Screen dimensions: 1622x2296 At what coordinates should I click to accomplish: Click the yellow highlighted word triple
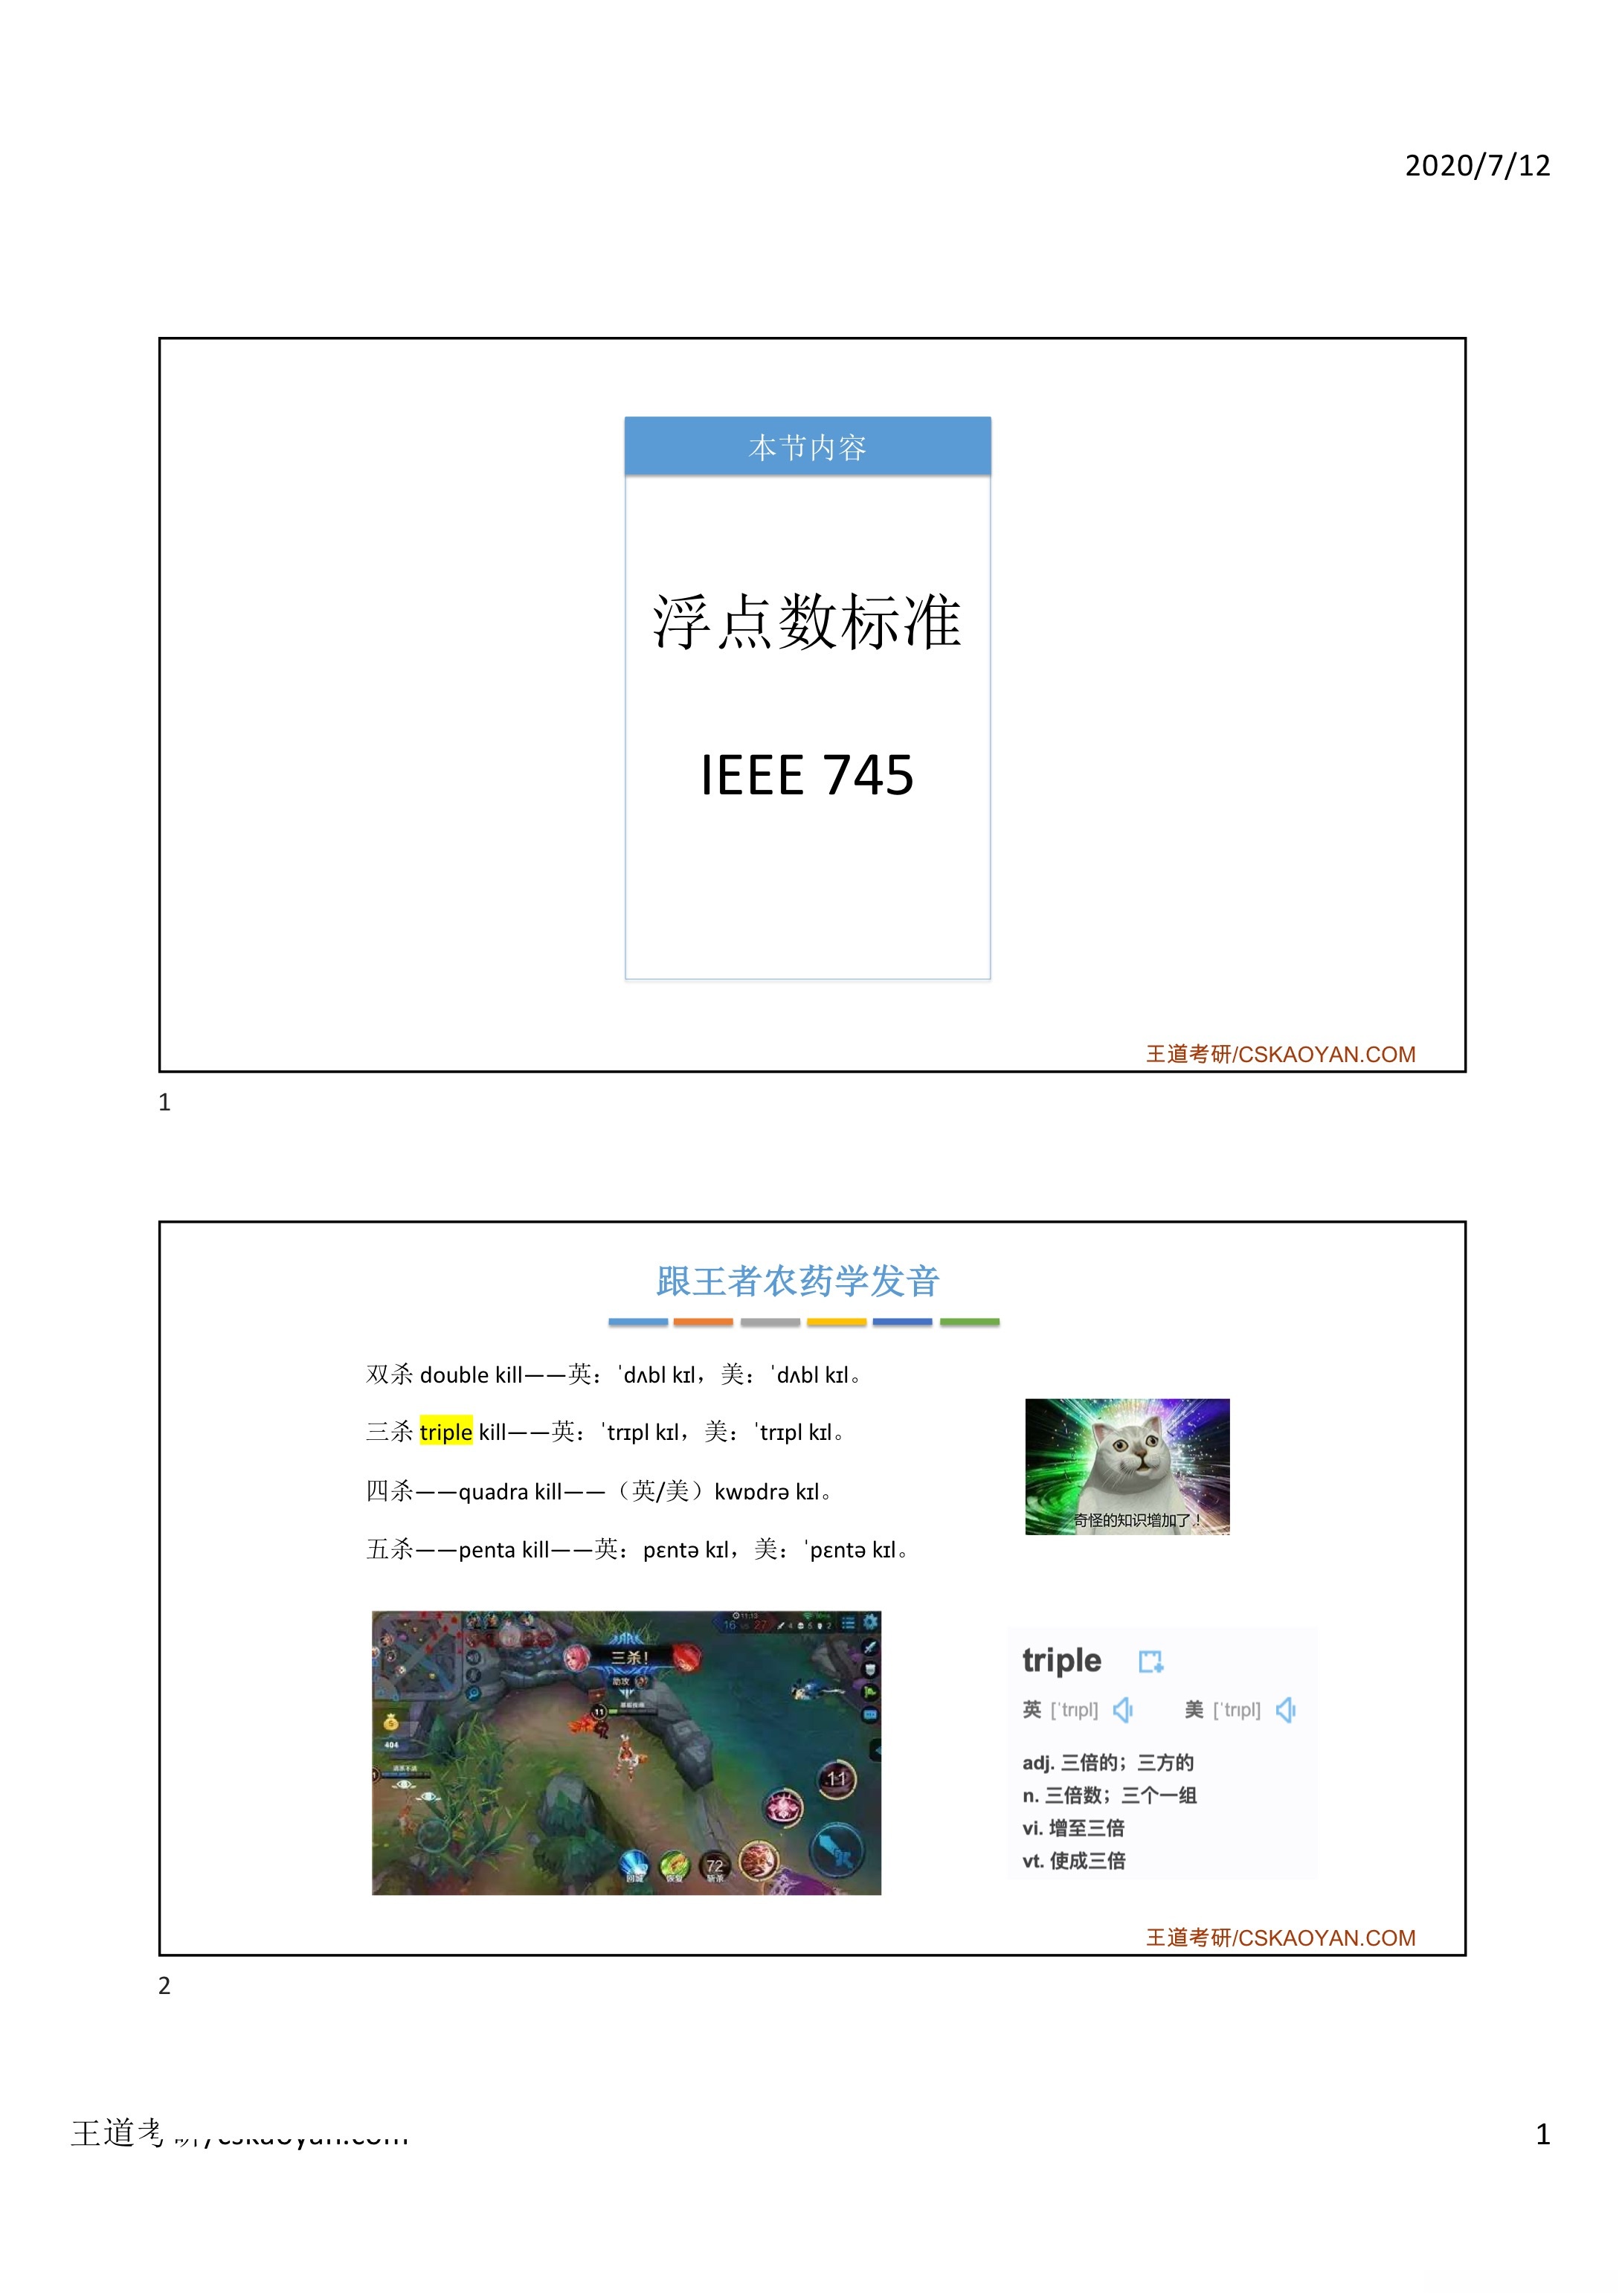click(446, 1432)
